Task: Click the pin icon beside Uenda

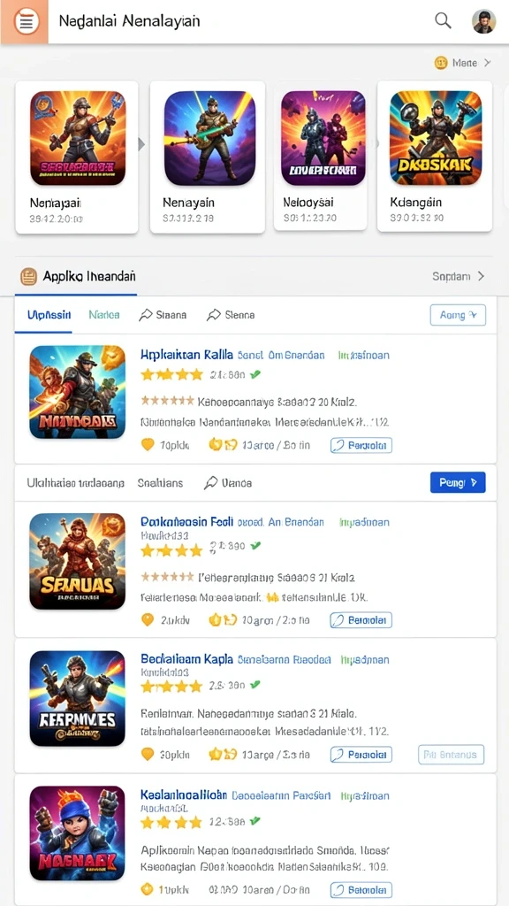Action: point(210,483)
